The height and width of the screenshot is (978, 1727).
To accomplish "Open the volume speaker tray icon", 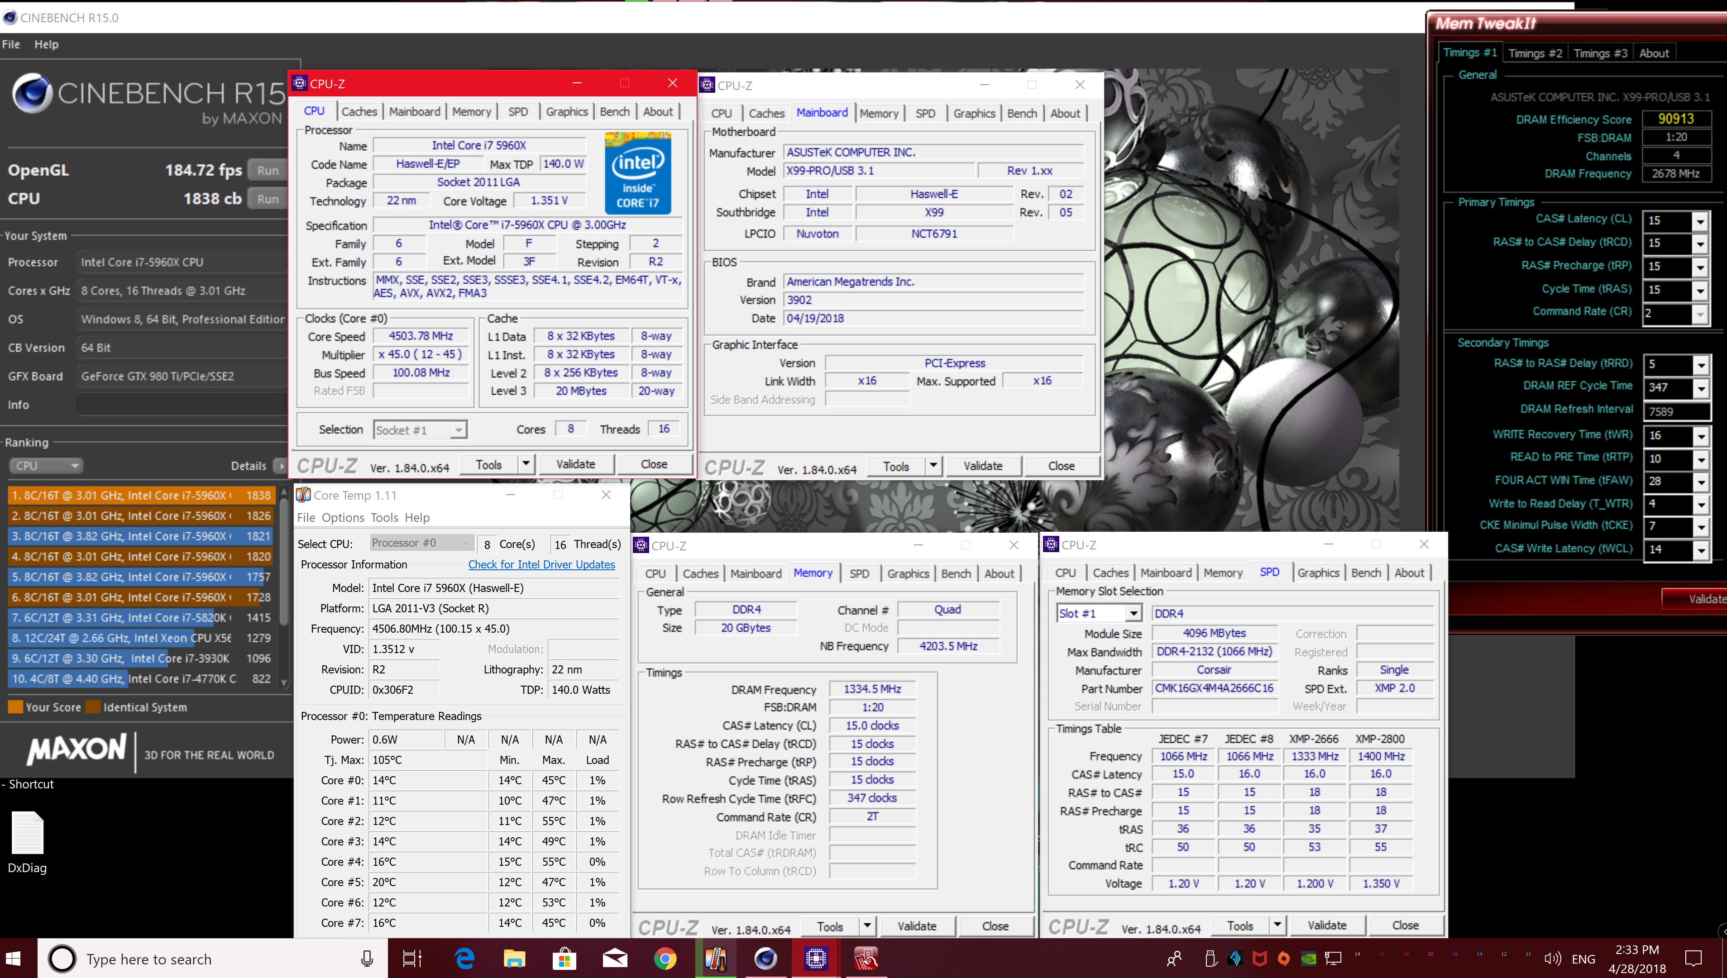I will 1552,959.
